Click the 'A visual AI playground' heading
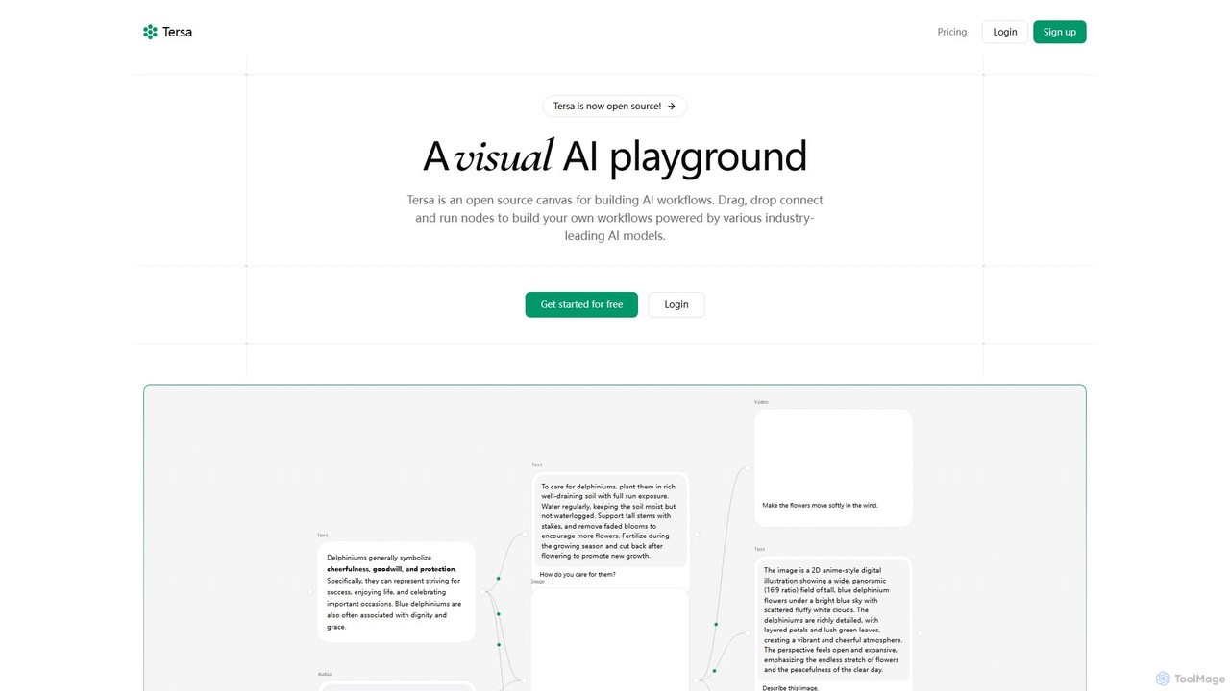 (615, 156)
